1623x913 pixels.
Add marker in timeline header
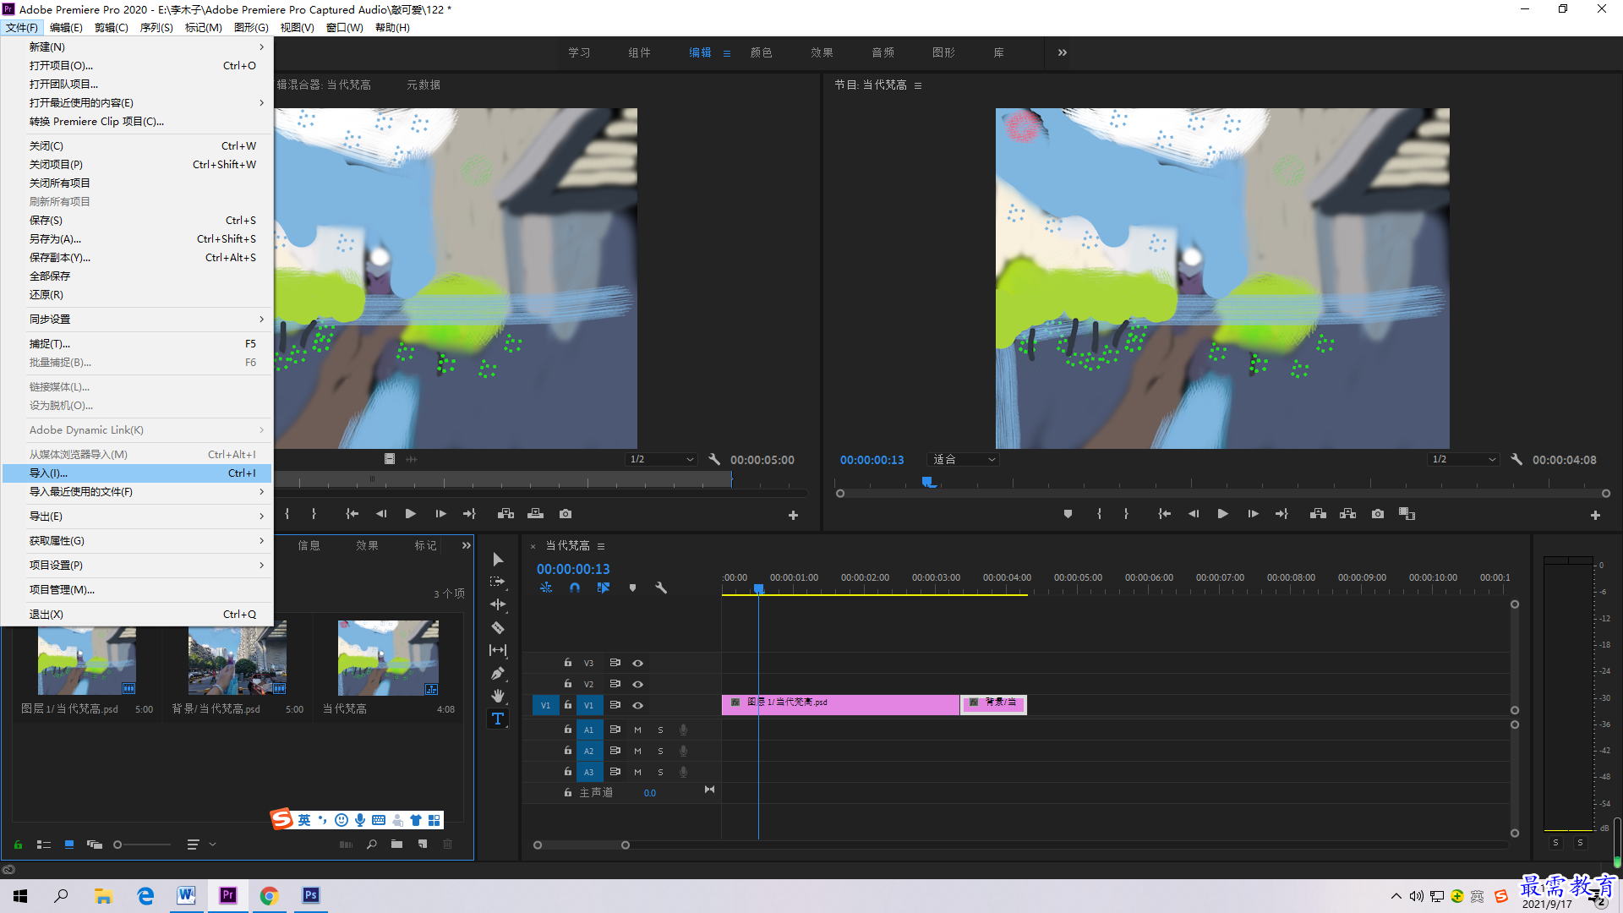click(632, 588)
